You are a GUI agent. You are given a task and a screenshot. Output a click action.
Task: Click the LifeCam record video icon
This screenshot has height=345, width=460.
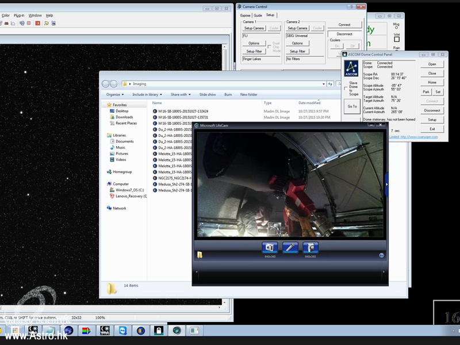coord(310,247)
